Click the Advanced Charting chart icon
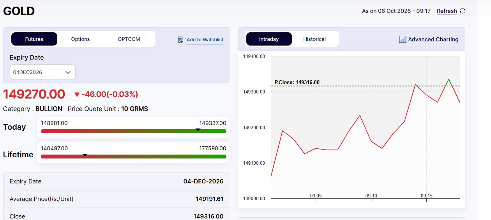Screen dimensions: 491x220 coord(403,39)
